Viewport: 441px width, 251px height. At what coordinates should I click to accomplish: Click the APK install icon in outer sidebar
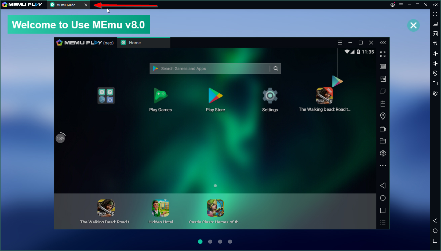(435, 34)
